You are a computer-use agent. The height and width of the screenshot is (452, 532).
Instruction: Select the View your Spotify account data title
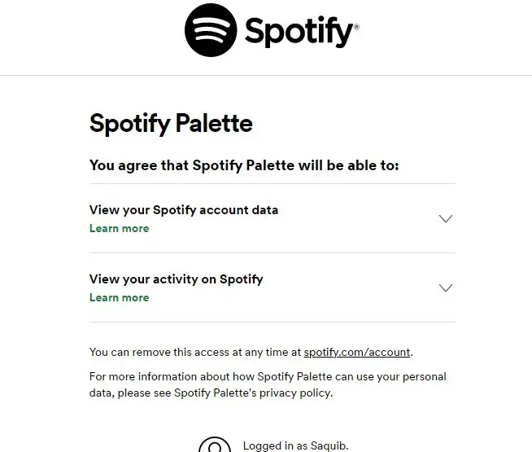pyautogui.click(x=184, y=210)
